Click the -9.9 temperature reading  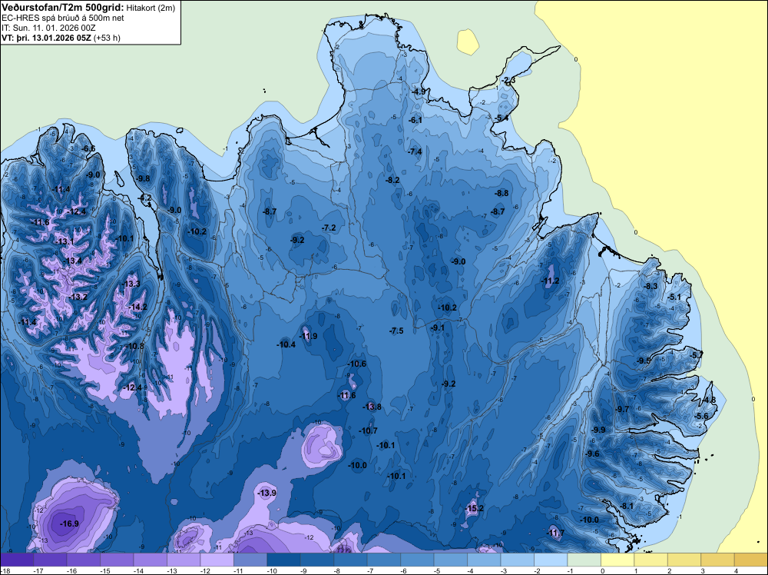click(598, 430)
